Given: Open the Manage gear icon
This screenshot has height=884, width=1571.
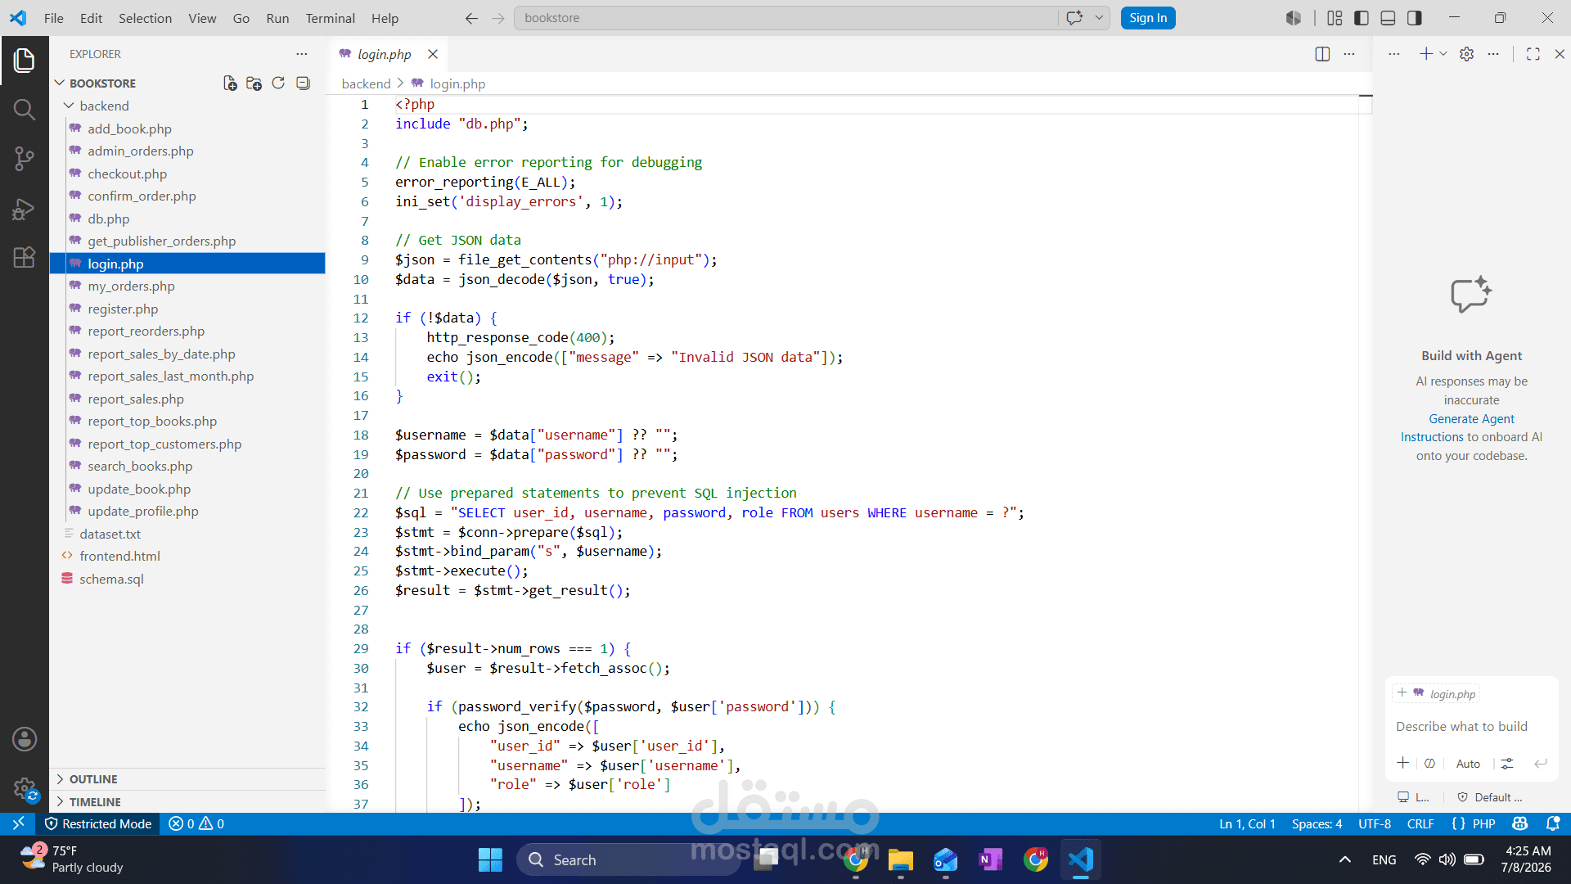Looking at the screenshot, I should point(25,789).
